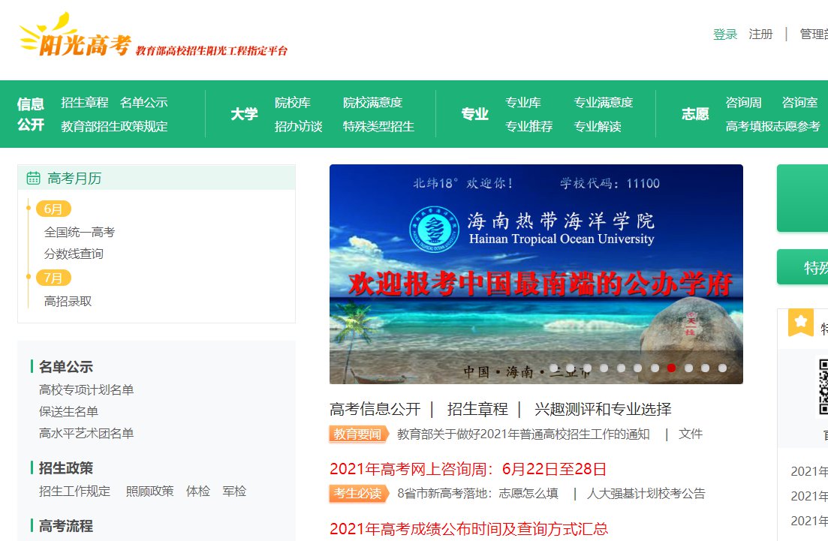Screen dimensions: 828x541
Task: Click the 招生政策 sidebar heading
Action: (65, 467)
